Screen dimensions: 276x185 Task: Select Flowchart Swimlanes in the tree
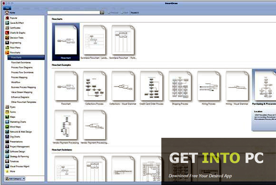[x=21, y=62]
